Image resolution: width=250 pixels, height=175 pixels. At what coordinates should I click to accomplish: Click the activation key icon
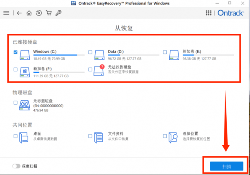tap(58, 13)
